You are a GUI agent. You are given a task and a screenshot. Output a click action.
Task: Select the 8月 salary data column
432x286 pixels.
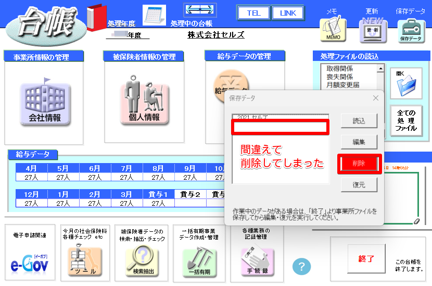click(x=158, y=168)
